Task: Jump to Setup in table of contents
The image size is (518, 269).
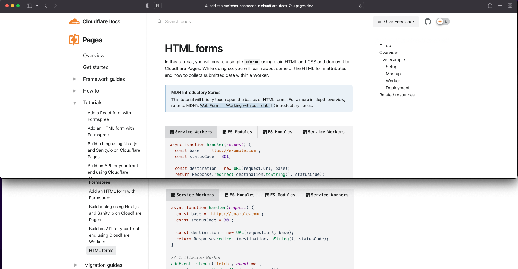Action: coord(391,67)
